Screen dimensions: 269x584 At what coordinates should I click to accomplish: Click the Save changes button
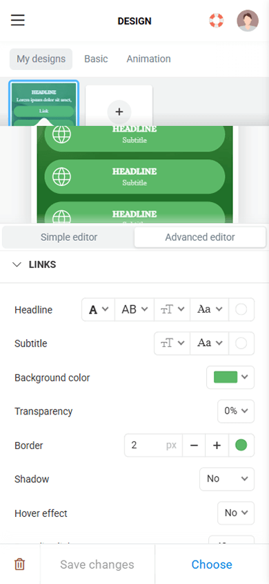pos(97,565)
